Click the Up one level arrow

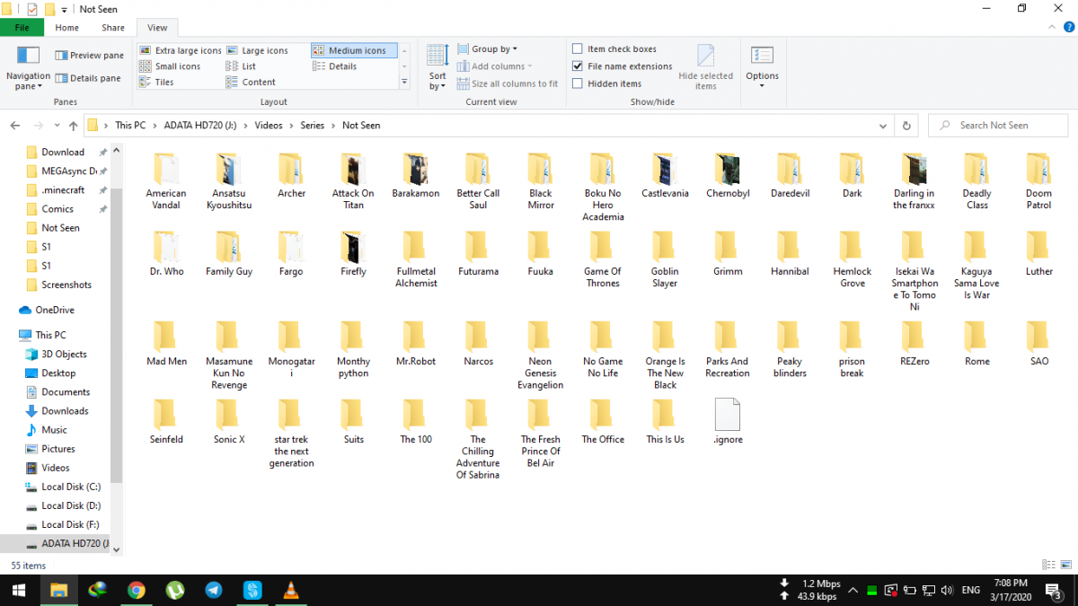pos(73,126)
